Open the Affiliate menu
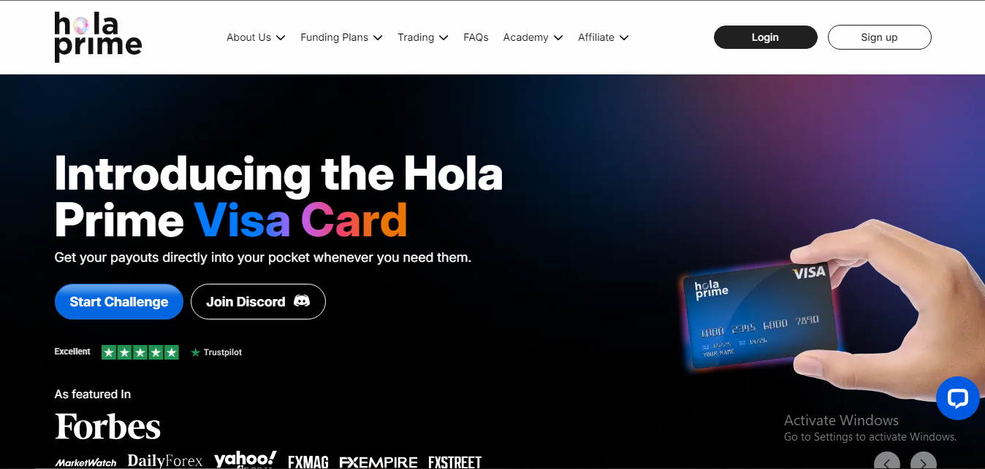 [603, 37]
